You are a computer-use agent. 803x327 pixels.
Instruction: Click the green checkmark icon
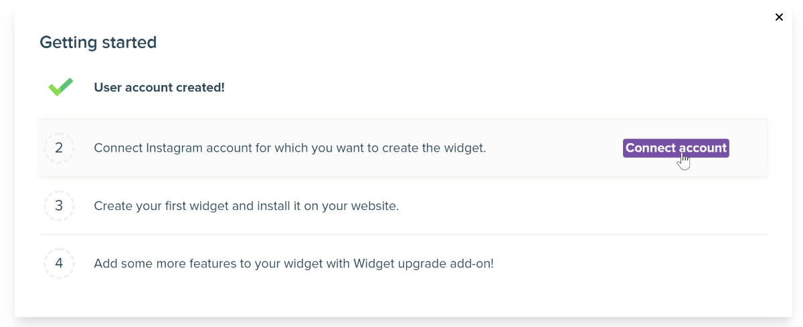(x=60, y=87)
